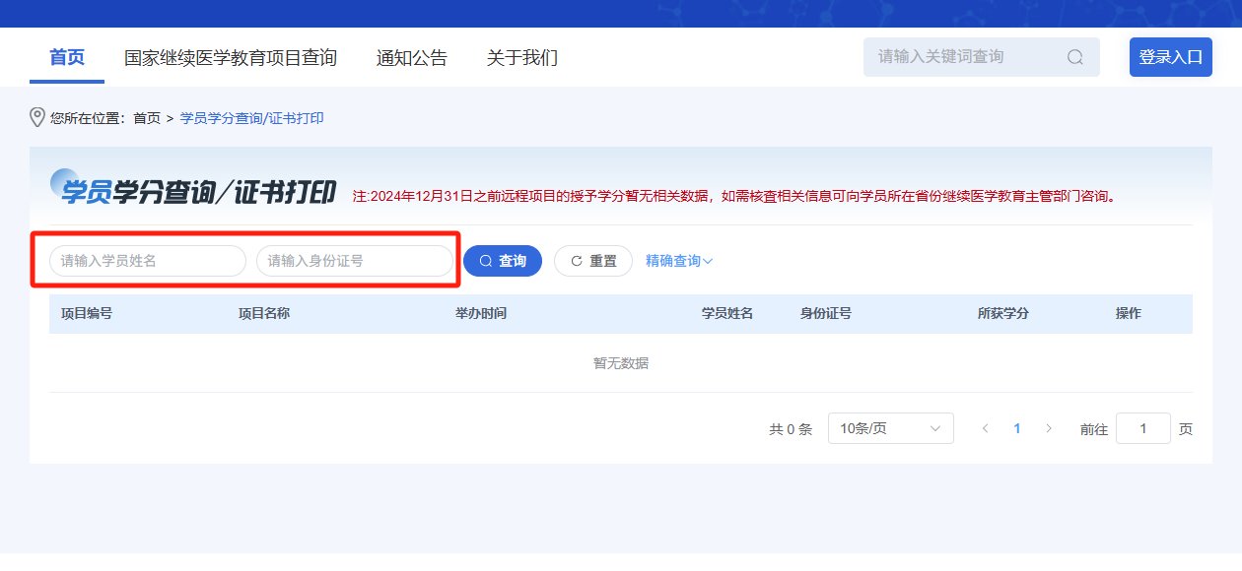Follow the 首页 breadcrumb link
The height and width of the screenshot is (571, 1242).
point(147,118)
